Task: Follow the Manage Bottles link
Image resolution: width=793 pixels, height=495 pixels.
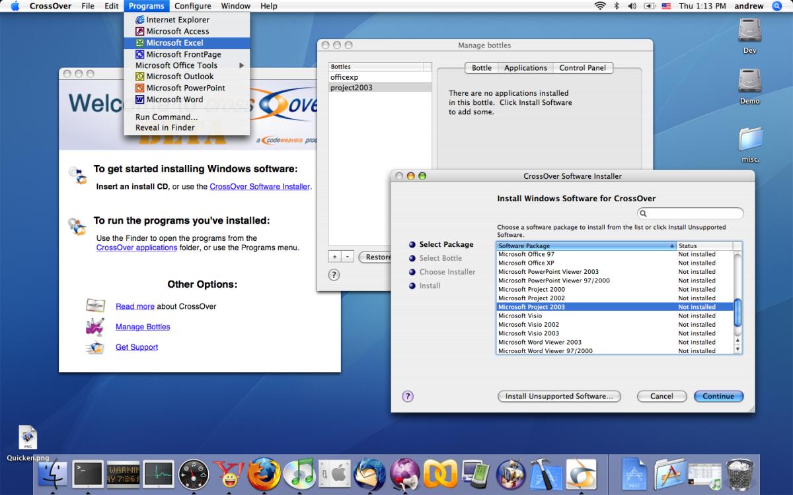Action: [142, 327]
